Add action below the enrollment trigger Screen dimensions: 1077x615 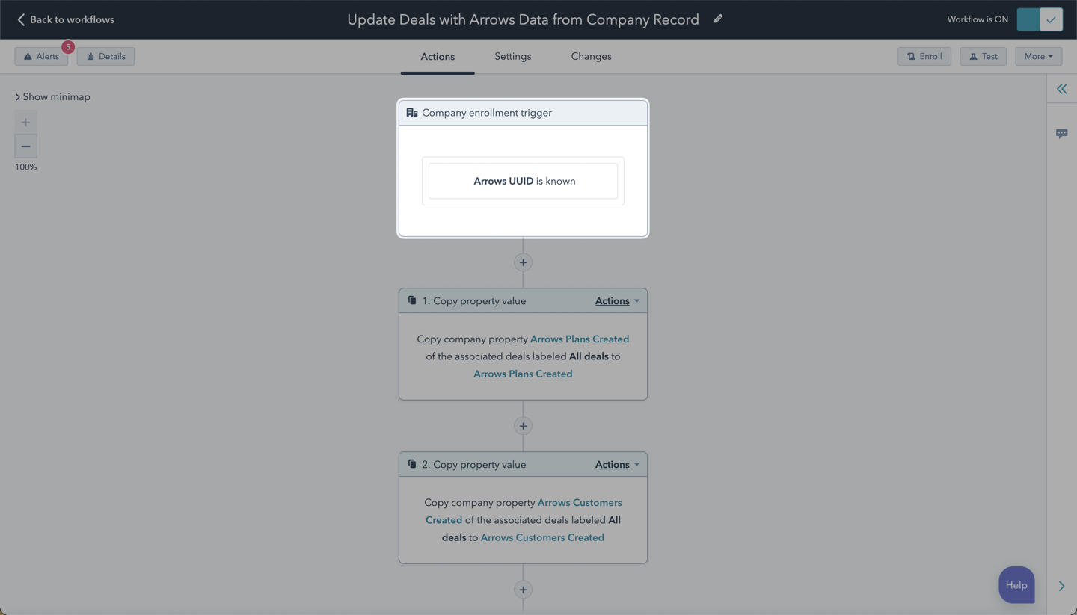tap(523, 262)
